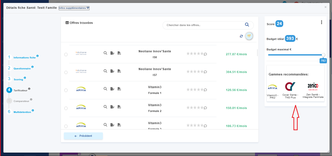Refresh the offers list
This screenshot has width=332, height=156.
[241, 36]
